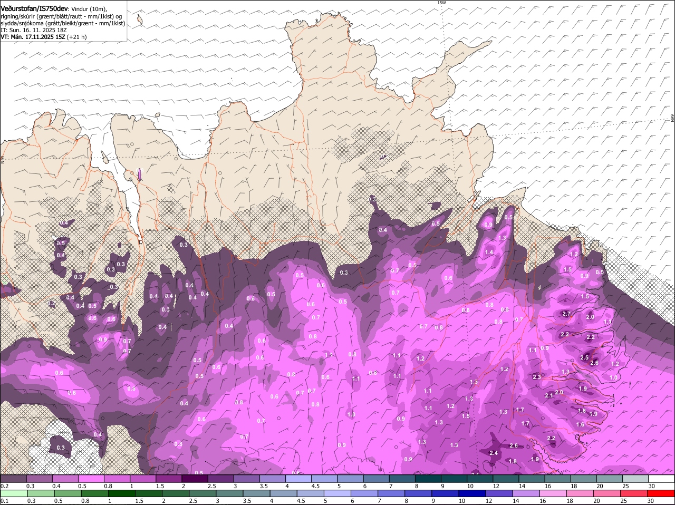Pick the darkest purple swatch at 2 in upper scale
The width and height of the screenshot is (675, 505).
tap(195, 479)
